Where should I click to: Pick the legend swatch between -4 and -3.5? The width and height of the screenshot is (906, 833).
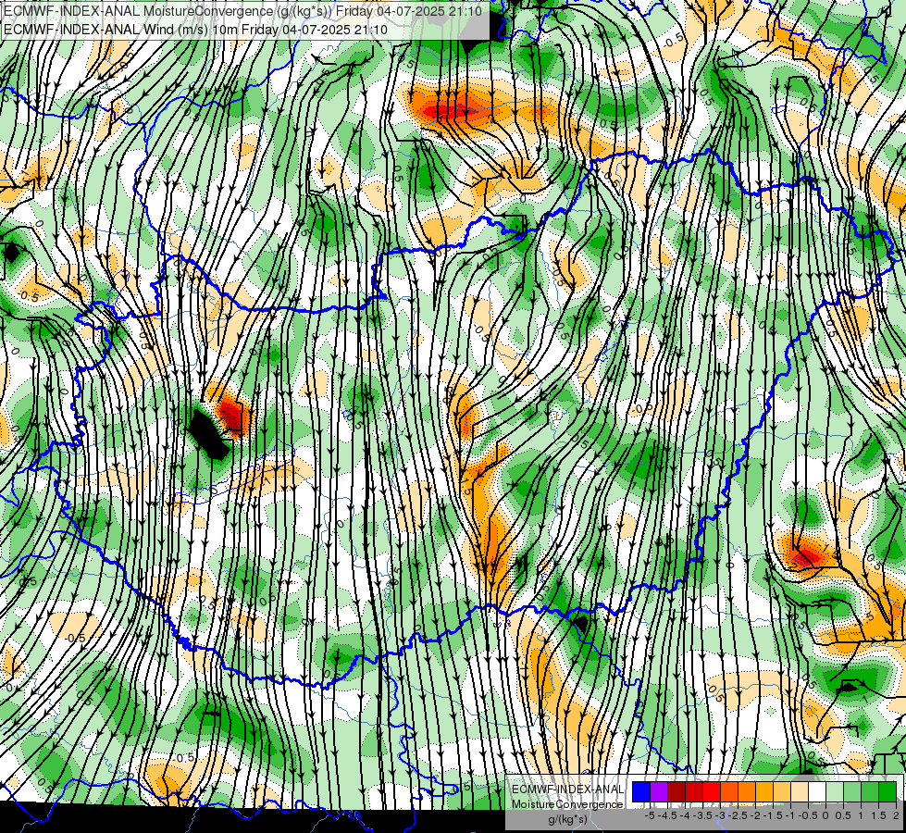coord(694,791)
